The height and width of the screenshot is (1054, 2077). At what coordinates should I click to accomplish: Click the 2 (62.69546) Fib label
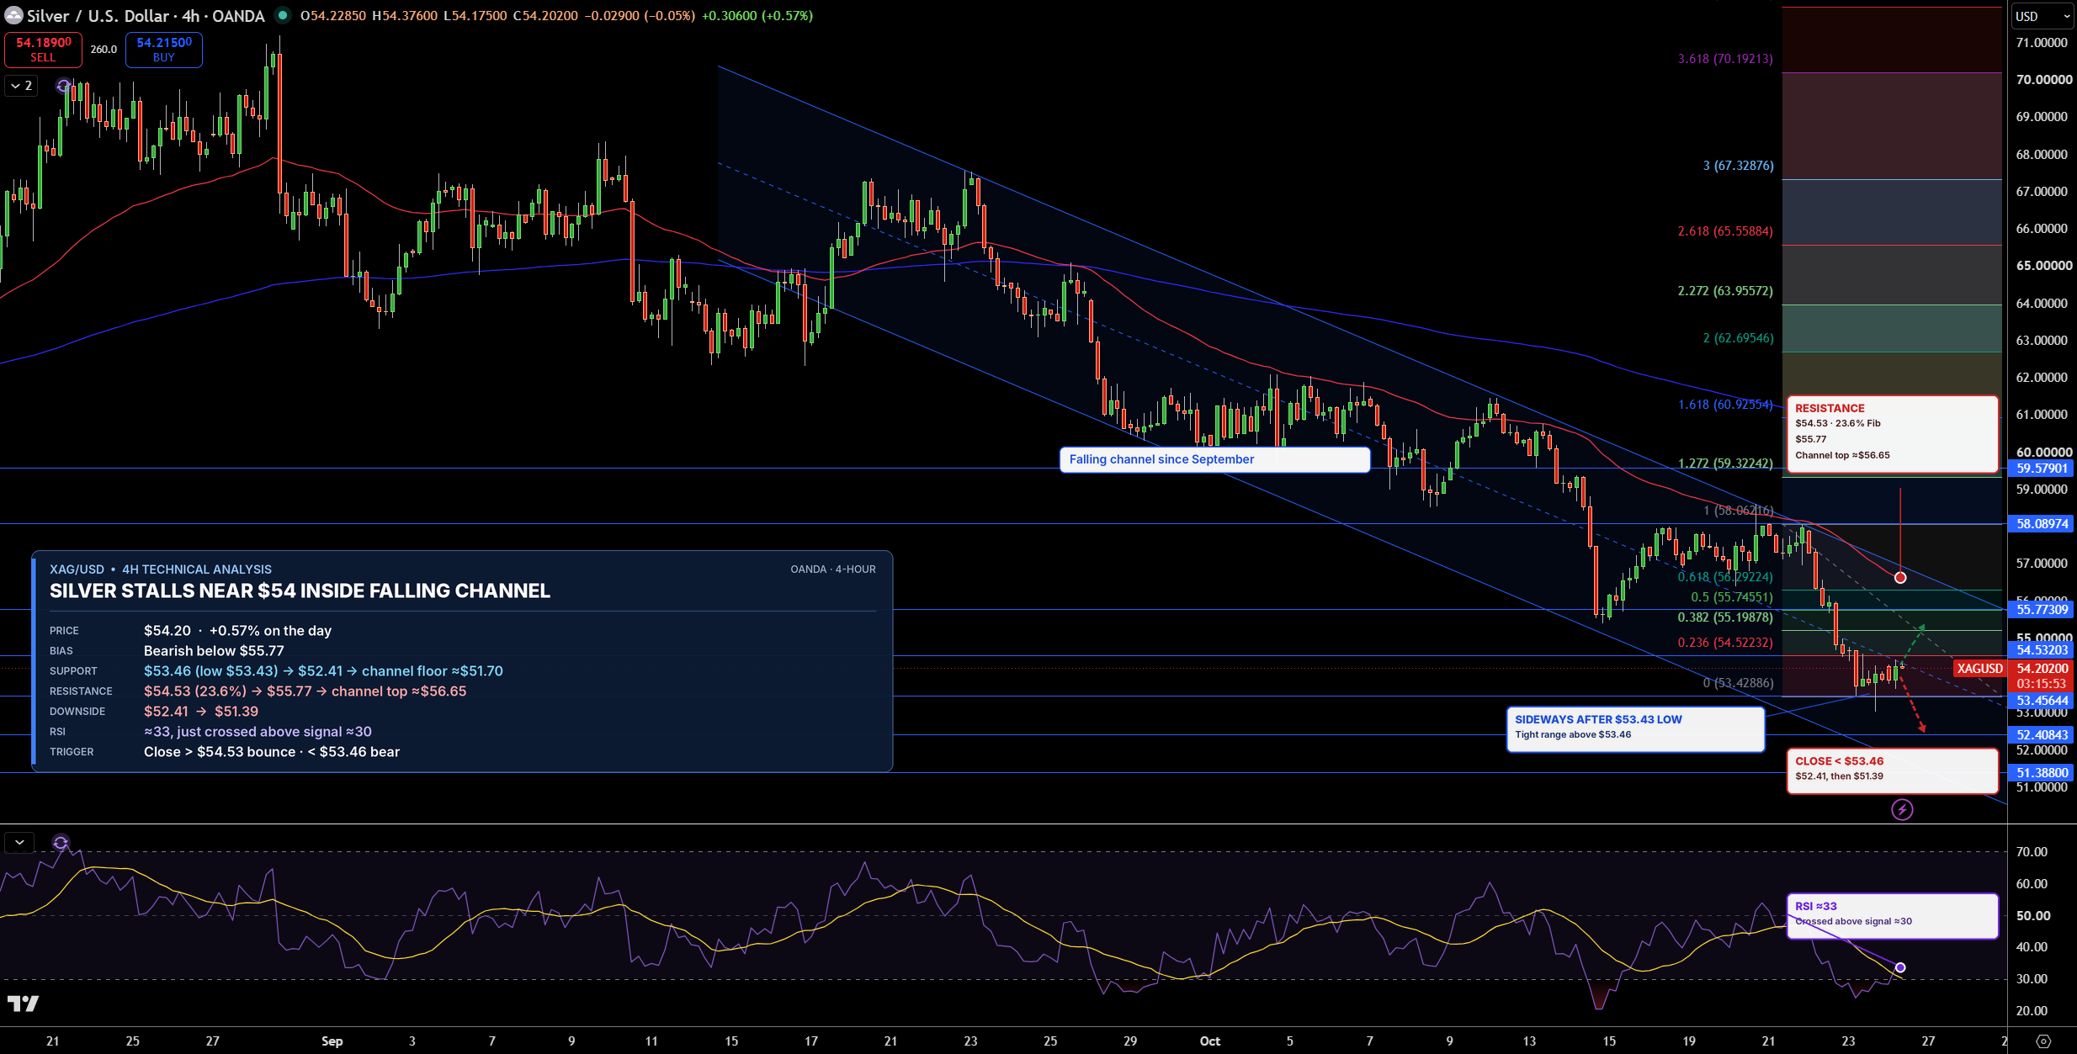1738,338
